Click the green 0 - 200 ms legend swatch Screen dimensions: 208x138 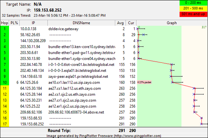click(x=193, y=3)
